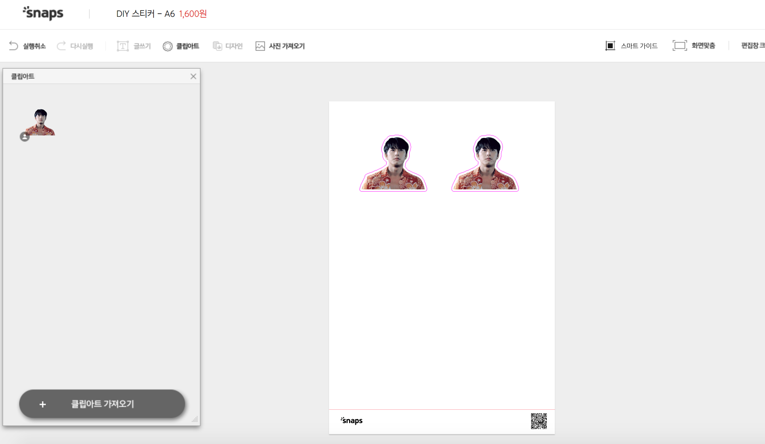Click the user badge icon on clipart thumbnail
The width and height of the screenshot is (765, 444).
pos(25,137)
